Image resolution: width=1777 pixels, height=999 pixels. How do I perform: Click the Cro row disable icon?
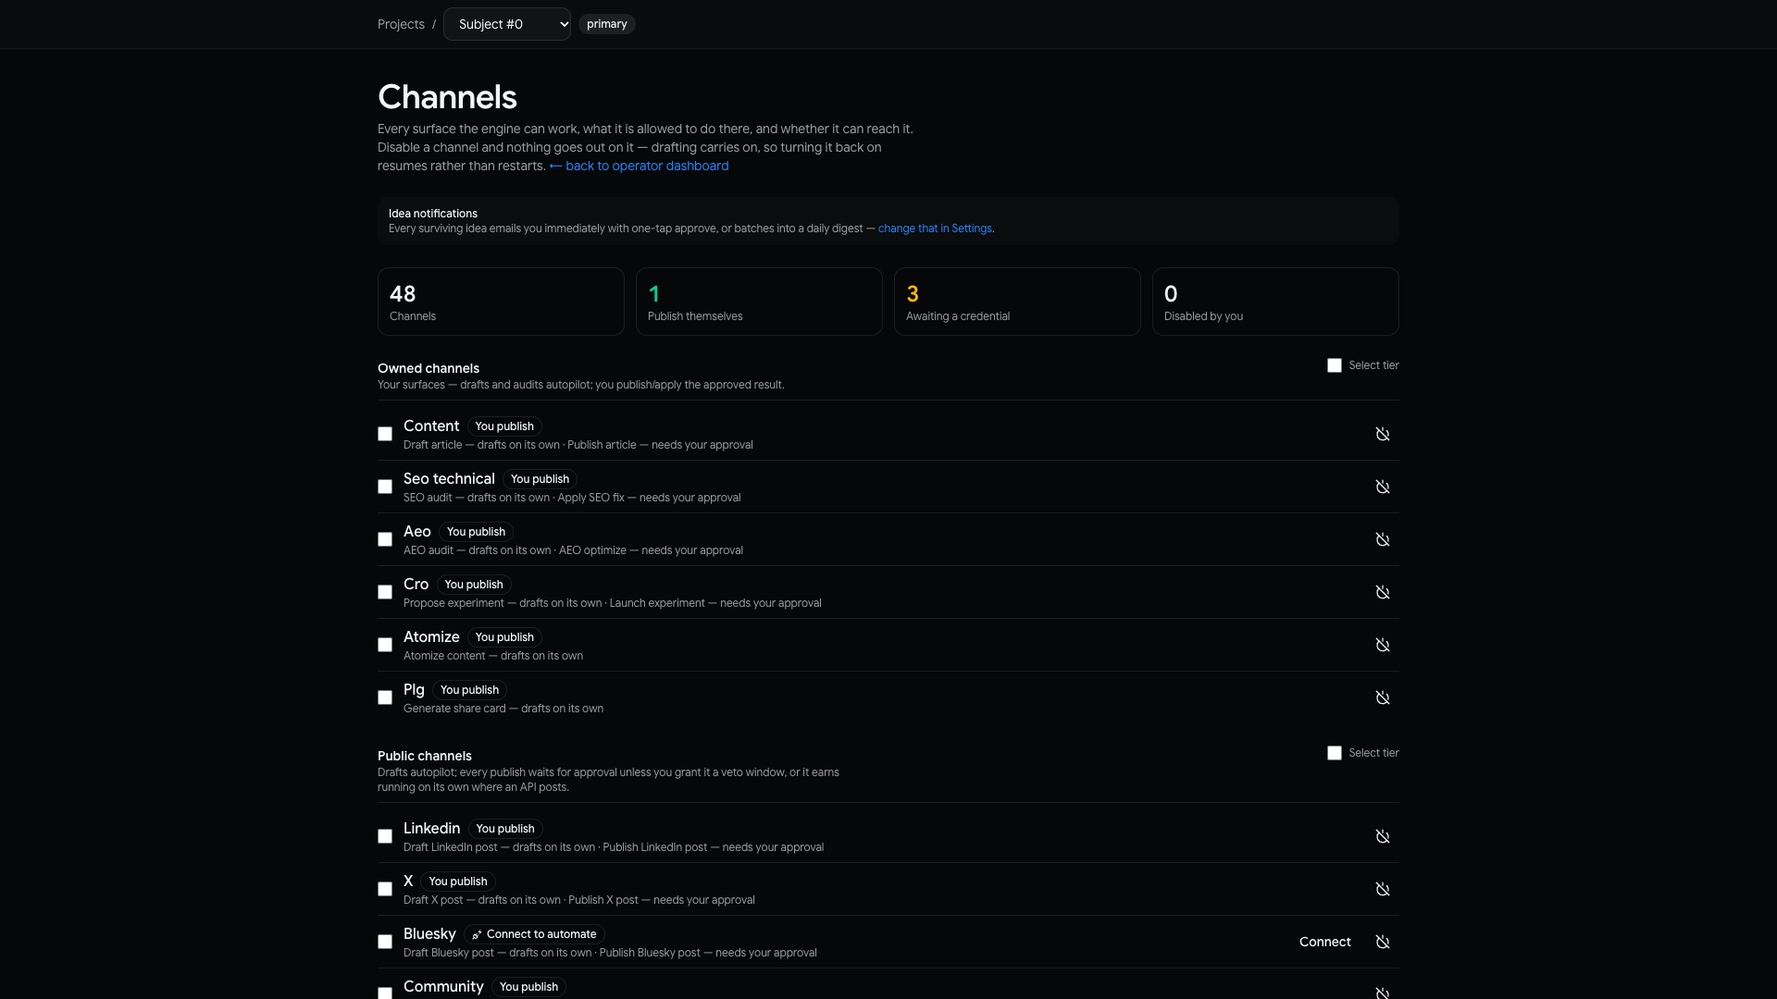(1382, 592)
